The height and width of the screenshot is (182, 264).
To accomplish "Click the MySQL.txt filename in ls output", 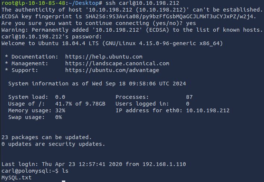I will click(x=16, y=178).
